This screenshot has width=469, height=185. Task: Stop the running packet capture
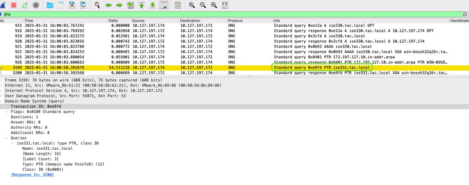point(14,5)
